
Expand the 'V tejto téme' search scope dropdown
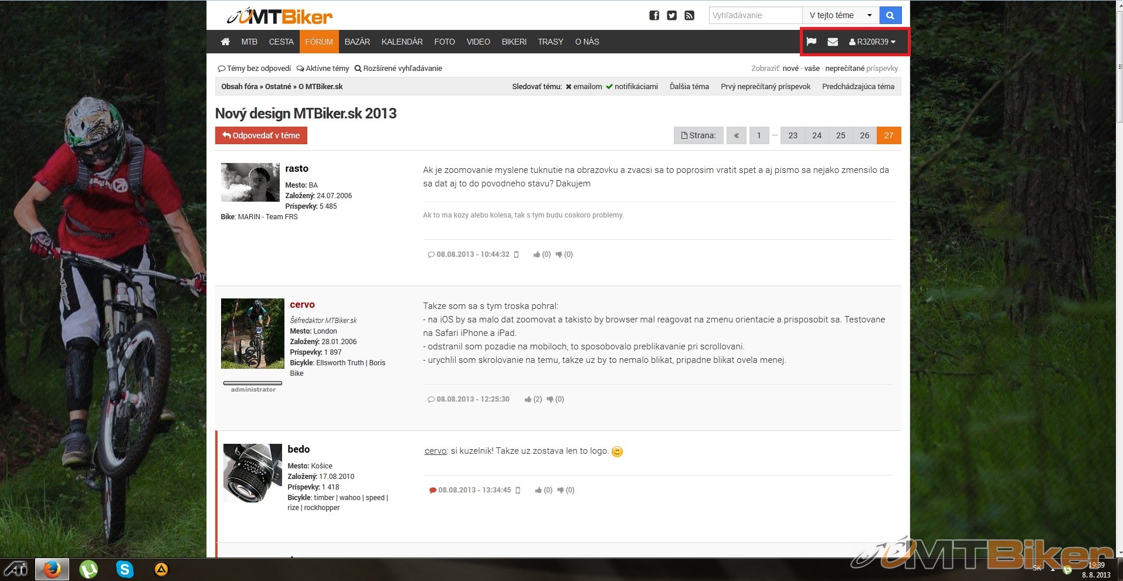840,16
